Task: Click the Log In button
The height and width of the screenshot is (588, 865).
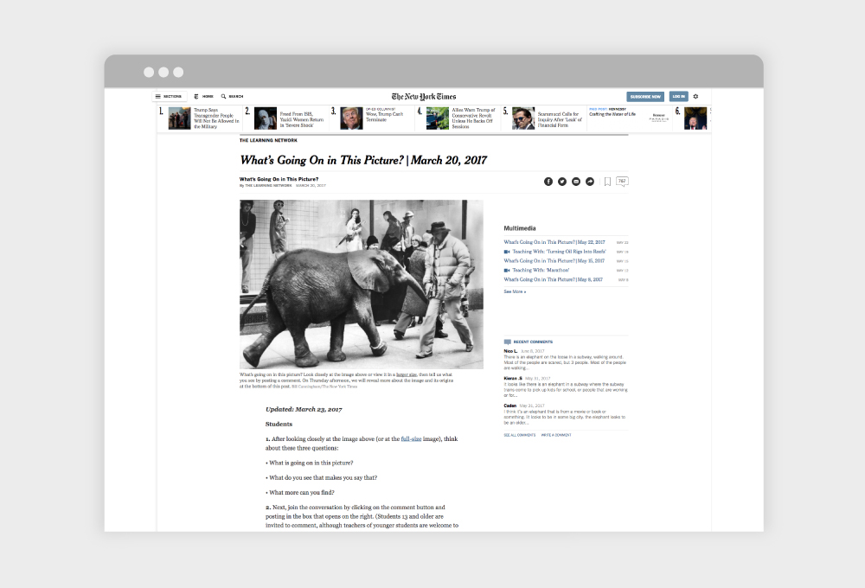Action: [678, 97]
